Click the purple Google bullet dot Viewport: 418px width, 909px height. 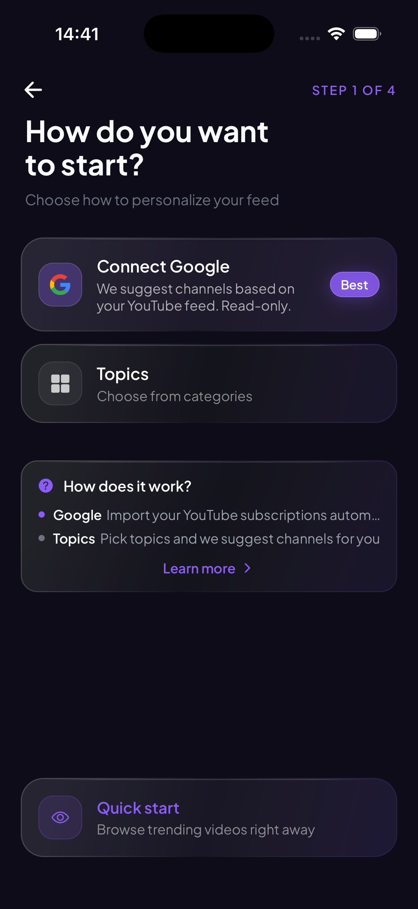(42, 515)
